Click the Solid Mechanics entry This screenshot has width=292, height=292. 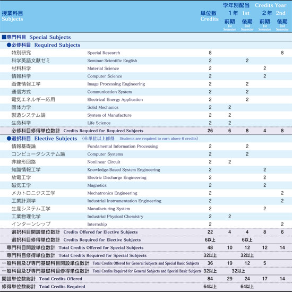tap(103, 107)
